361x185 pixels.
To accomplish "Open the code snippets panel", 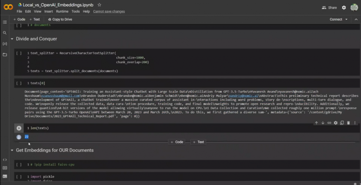I will (5, 159).
